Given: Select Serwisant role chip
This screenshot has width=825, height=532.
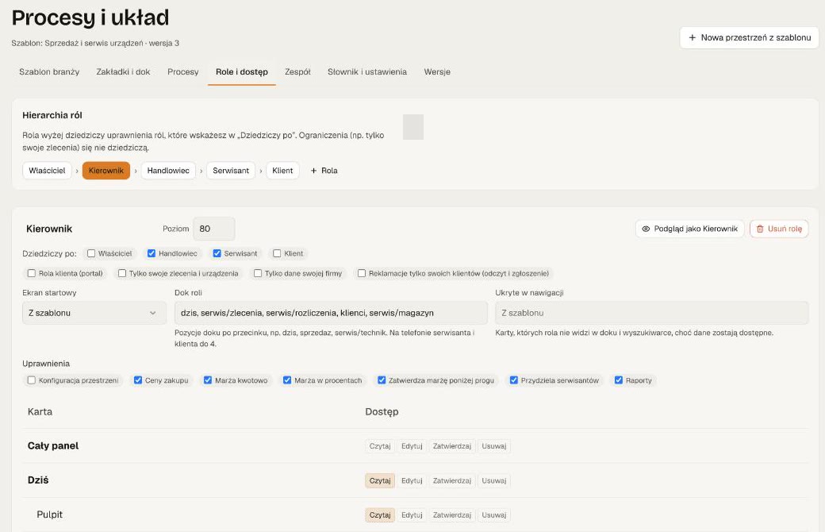Looking at the screenshot, I should tap(231, 171).
